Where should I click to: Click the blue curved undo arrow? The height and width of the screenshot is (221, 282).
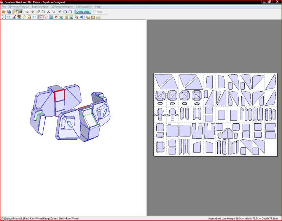tap(82, 17)
